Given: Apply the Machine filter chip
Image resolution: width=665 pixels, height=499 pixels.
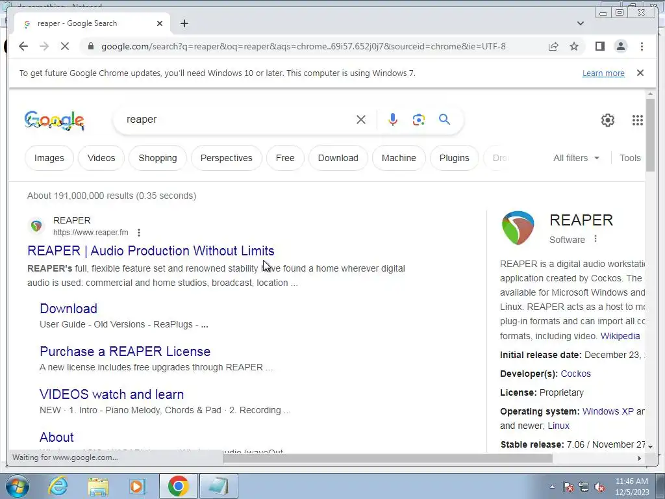Looking at the screenshot, I should point(399,158).
